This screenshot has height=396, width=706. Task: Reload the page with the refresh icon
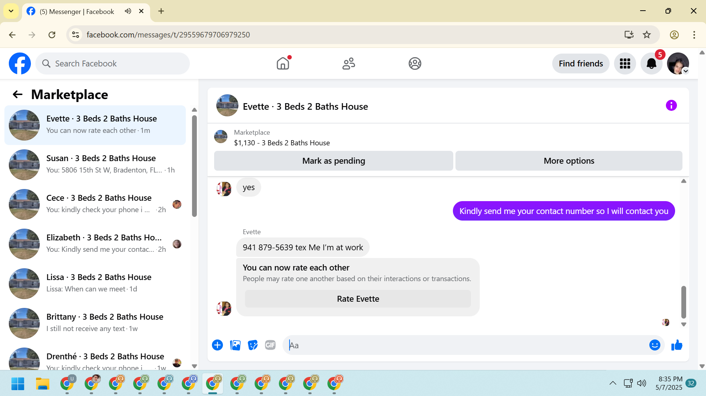(52, 35)
